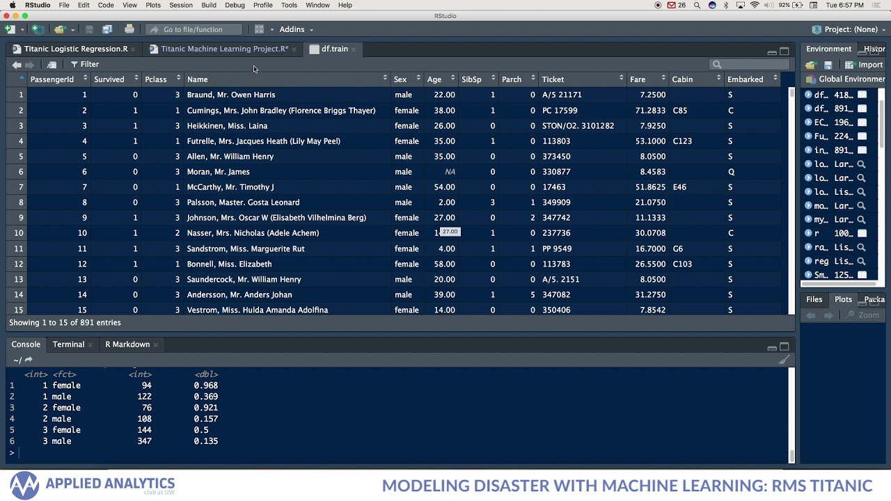Open Spotlight search in menu bar

tap(697, 5)
